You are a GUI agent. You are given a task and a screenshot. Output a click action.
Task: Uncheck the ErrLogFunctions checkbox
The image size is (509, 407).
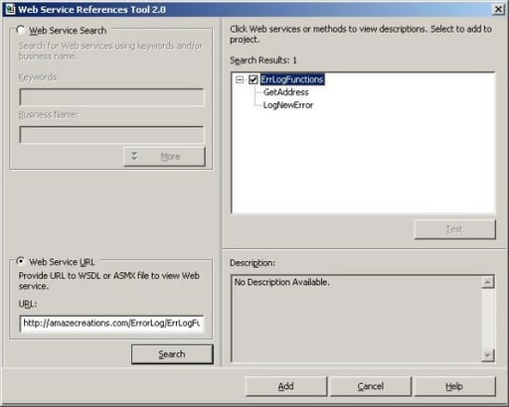[254, 79]
